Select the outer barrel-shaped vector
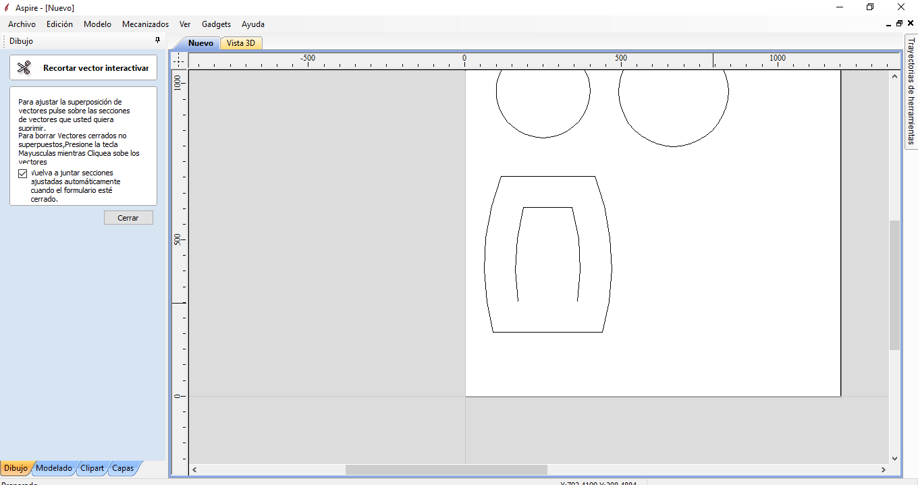 (x=548, y=332)
